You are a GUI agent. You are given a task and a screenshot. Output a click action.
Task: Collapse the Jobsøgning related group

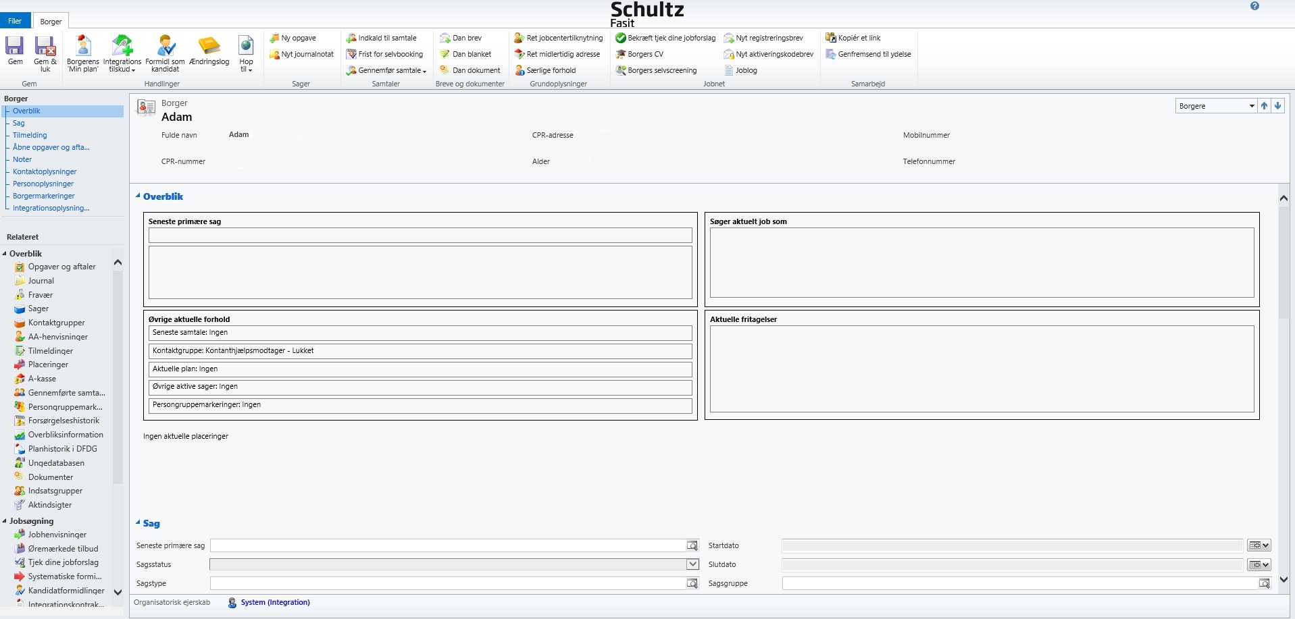click(x=5, y=521)
